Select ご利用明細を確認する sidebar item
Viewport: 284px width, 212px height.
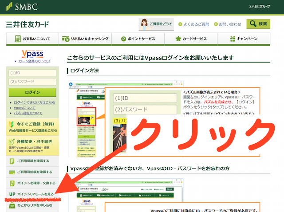[32, 161]
